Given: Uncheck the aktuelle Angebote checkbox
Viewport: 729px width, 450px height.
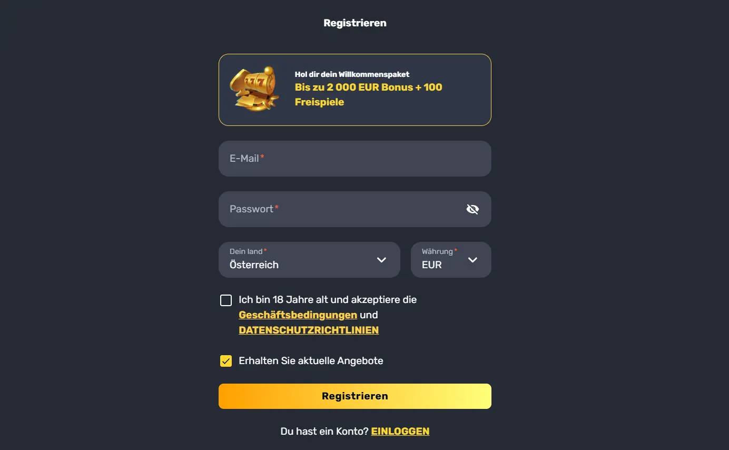Looking at the screenshot, I should [226, 361].
